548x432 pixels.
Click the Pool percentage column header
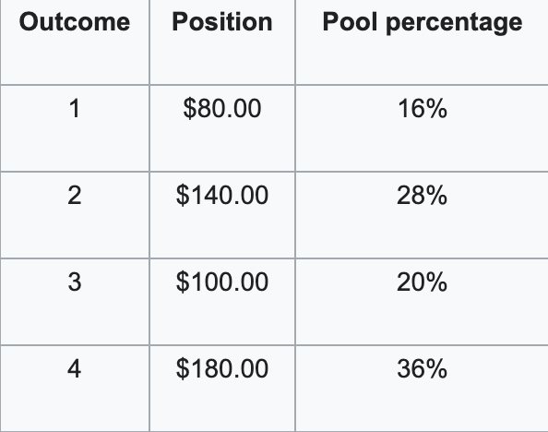click(422, 42)
